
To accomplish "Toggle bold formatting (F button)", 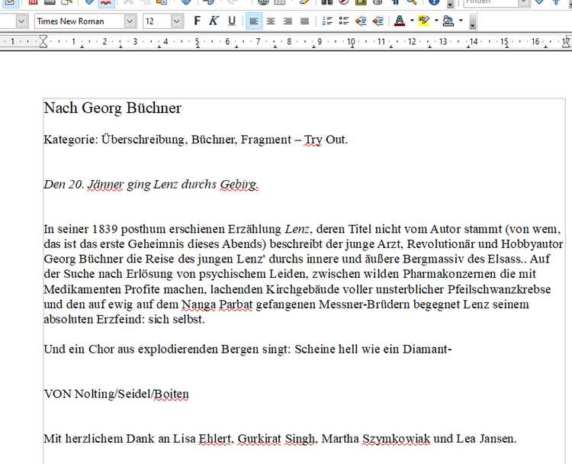I will click(x=197, y=21).
